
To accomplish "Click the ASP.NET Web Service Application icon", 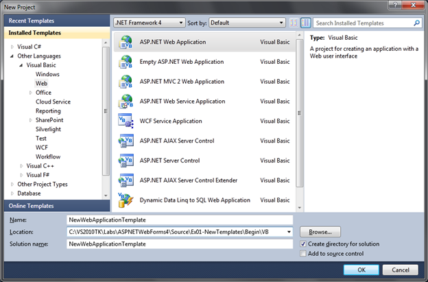I will [126, 102].
